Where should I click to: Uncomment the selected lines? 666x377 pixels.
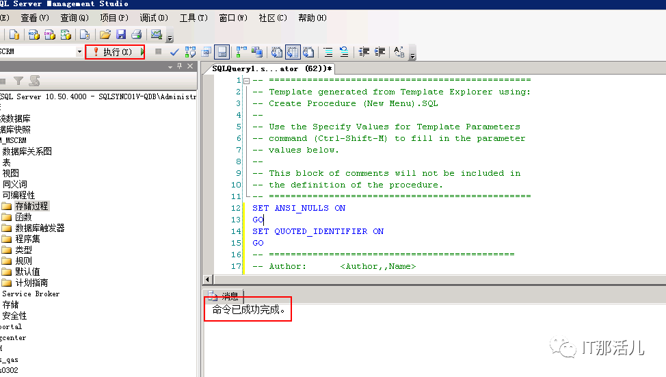coord(344,52)
